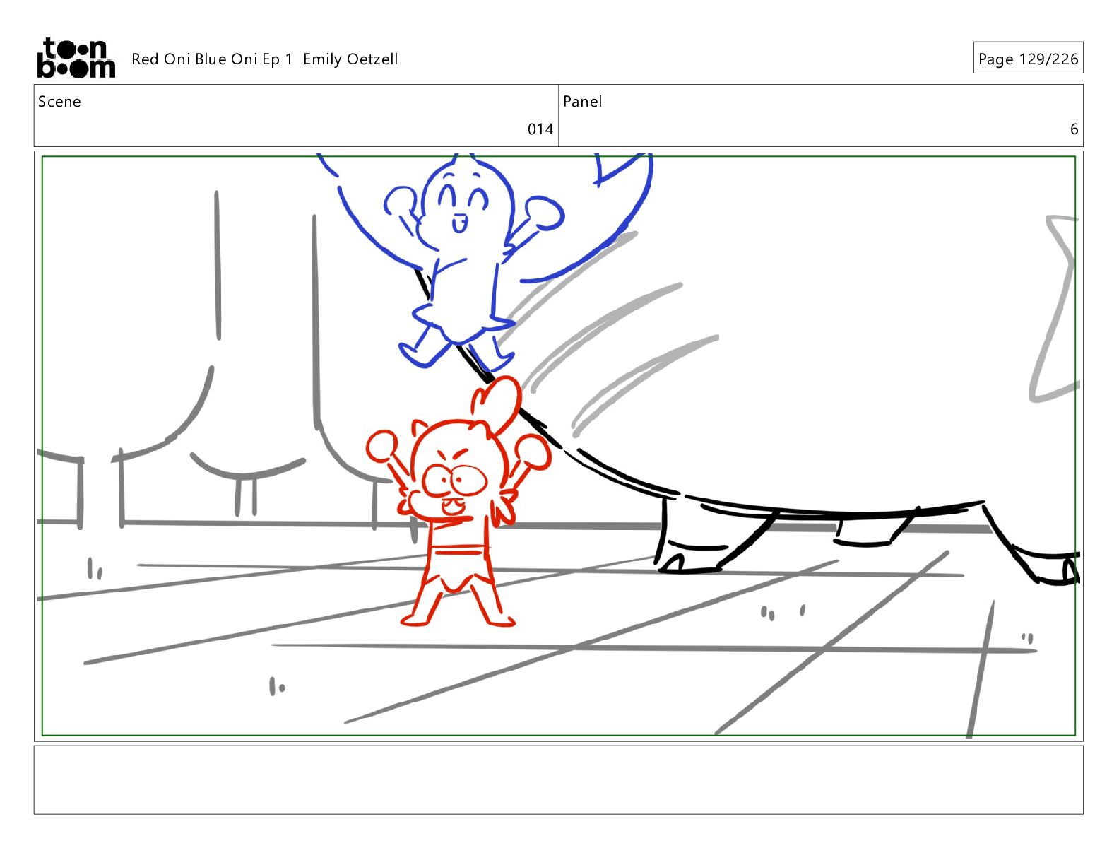
Task: Select the panel number '6'
Action: (x=1074, y=129)
